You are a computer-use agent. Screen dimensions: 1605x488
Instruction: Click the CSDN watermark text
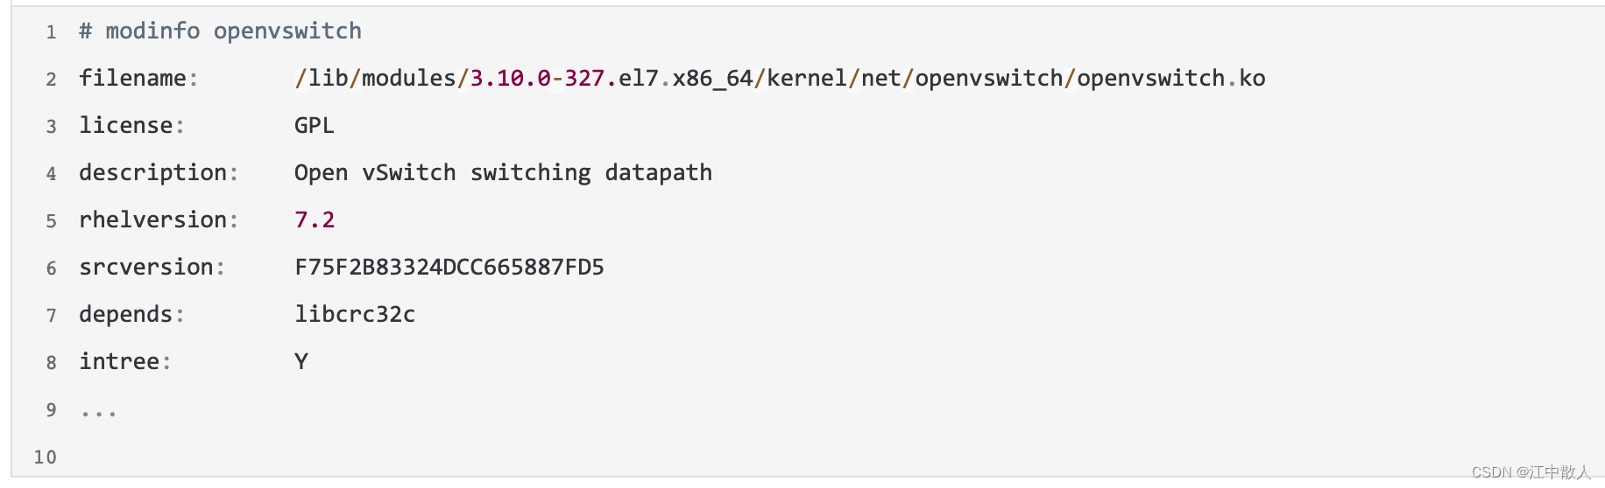1531,472
